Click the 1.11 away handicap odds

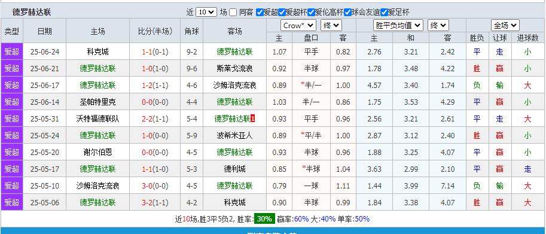[343, 186]
